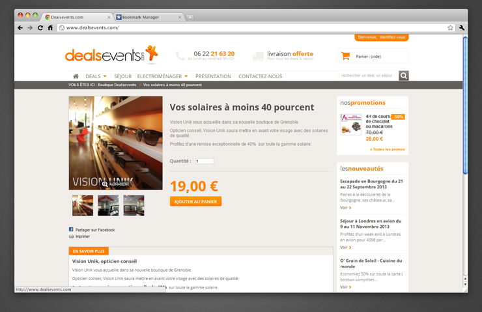
Task: Select the second product thumbnail
Action: pyautogui.click(x=108, y=205)
